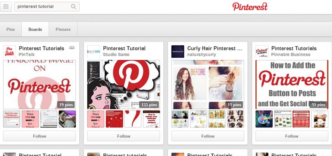Open Pinnable Business colorful bowl thumbnail
The image size is (332, 156).
pyautogui.click(x=264, y=119)
